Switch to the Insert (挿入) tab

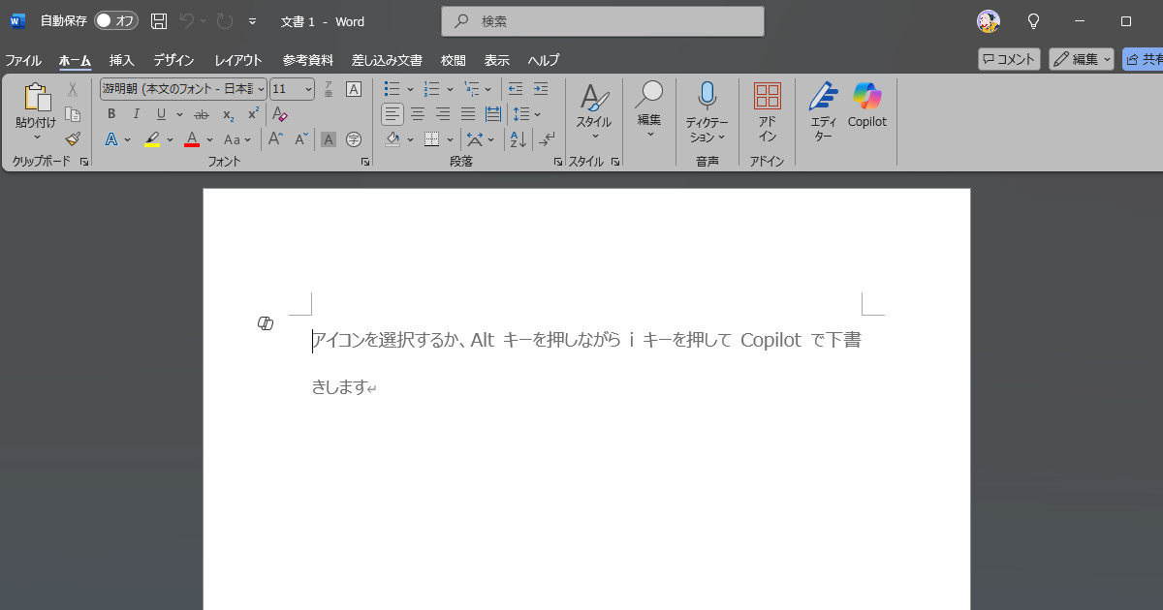pyautogui.click(x=122, y=60)
